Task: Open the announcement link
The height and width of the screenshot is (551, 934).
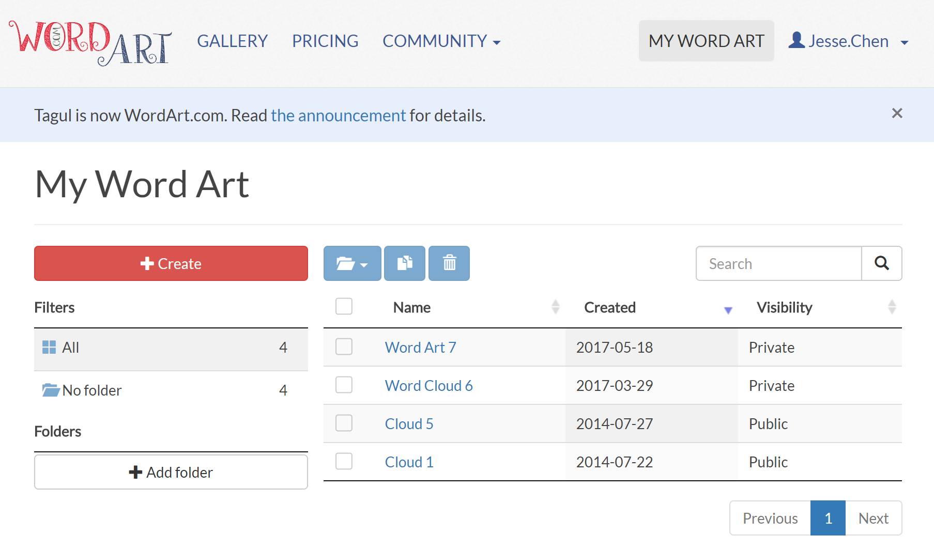Action: (x=338, y=116)
